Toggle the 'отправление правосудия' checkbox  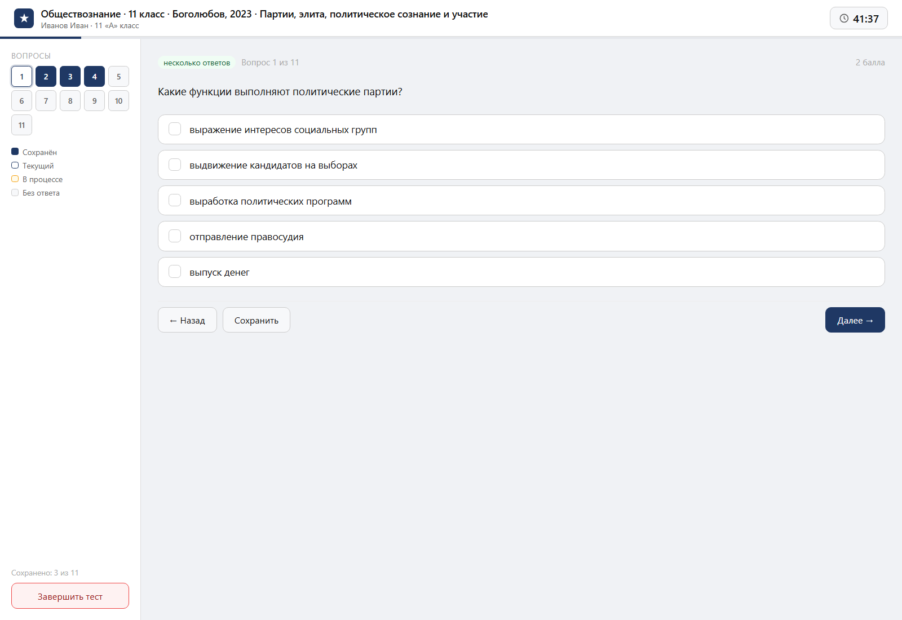[x=175, y=236]
